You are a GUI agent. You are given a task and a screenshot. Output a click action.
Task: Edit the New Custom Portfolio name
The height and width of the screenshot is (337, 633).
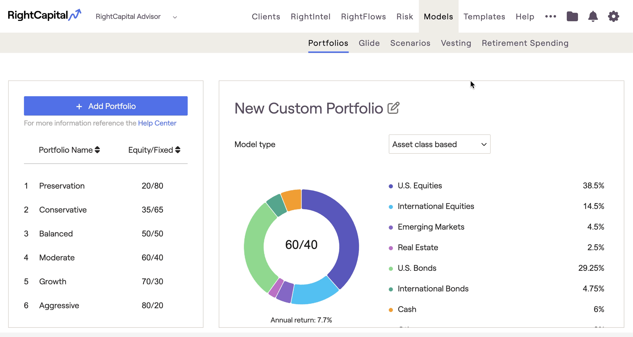(x=393, y=108)
